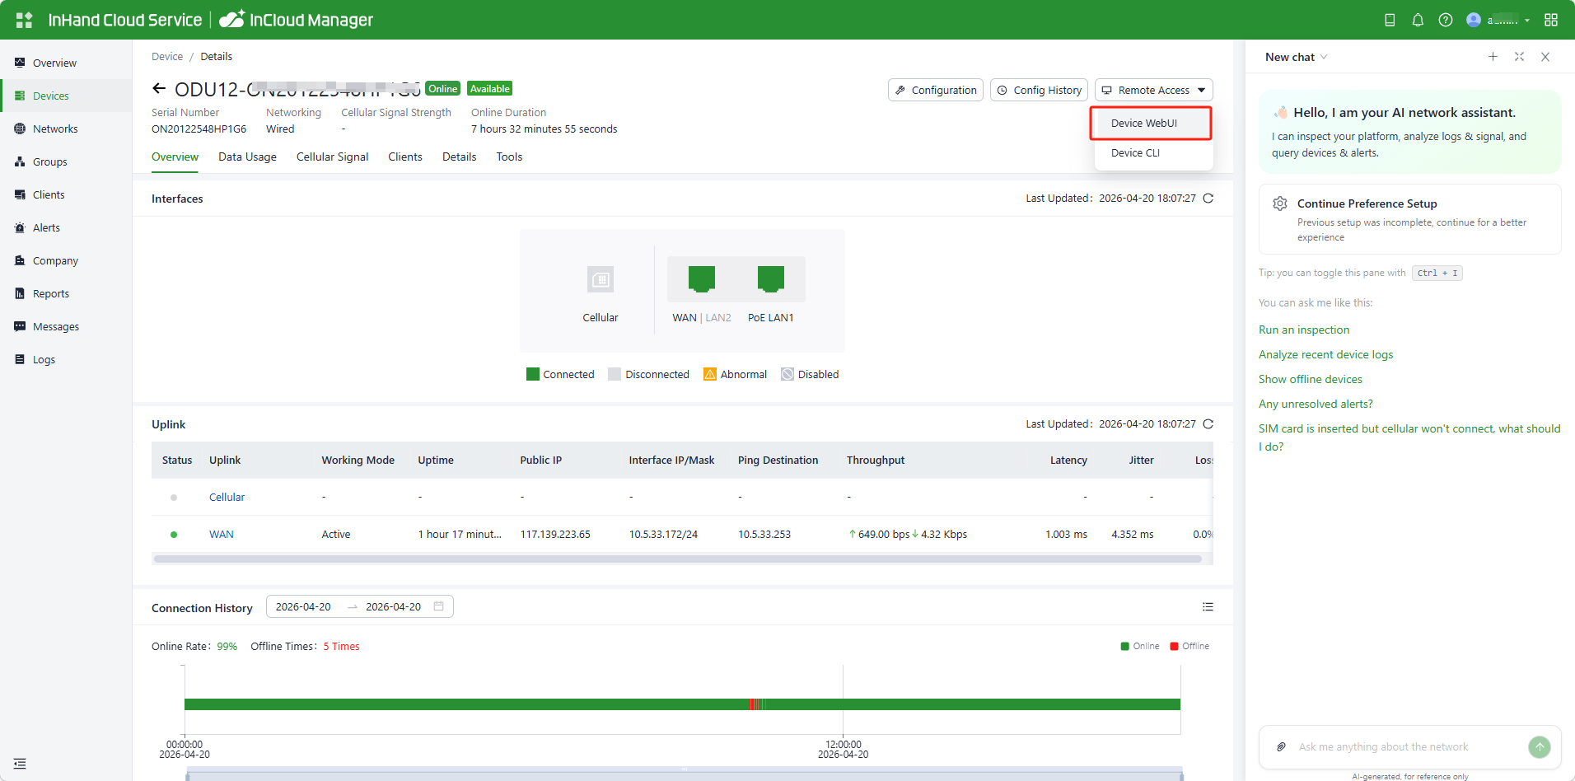Click the Connection History list view icon
Viewport: 1575px width, 781px height.
1208,607
